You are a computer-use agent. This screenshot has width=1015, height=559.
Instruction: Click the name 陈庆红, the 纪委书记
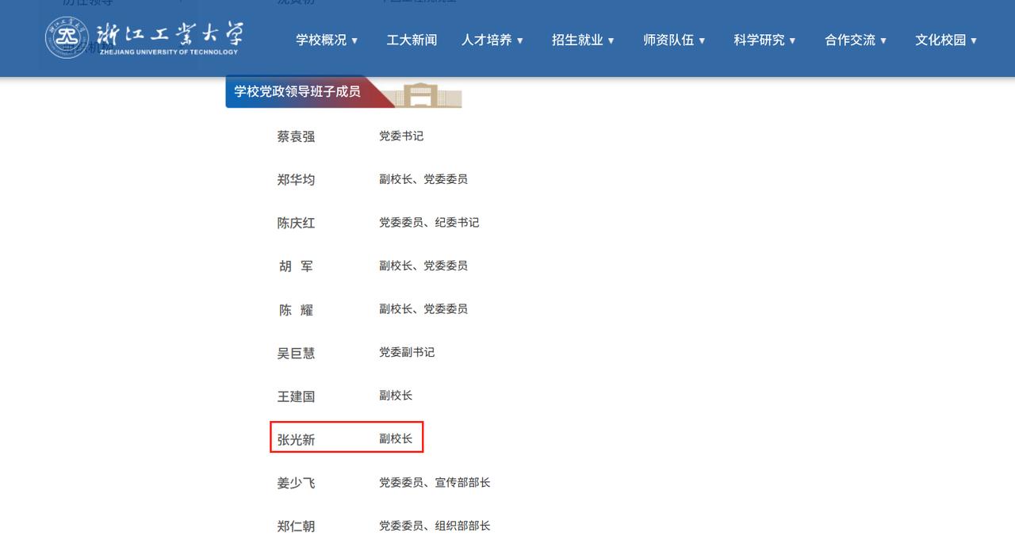click(x=296, y=222)
